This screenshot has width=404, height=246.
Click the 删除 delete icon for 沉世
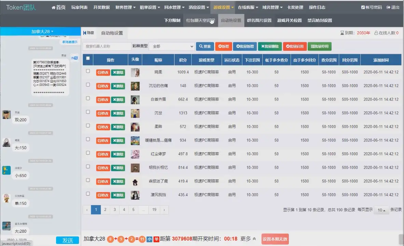tap(118, 113)
